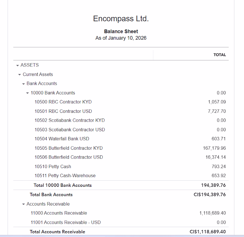
Task: Click the 7,727.70 amount for RBC Contractor USD
Action: click(x=217, y=111)
